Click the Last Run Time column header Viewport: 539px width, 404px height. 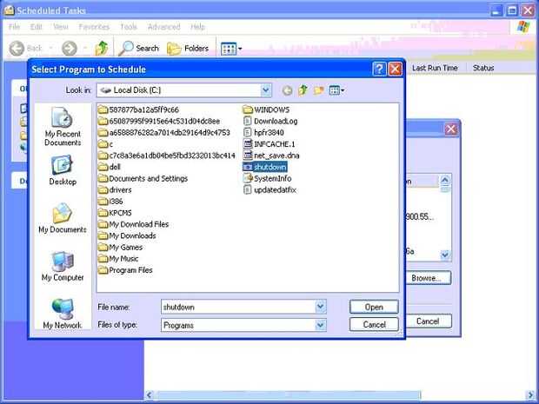tap(435, 68)
